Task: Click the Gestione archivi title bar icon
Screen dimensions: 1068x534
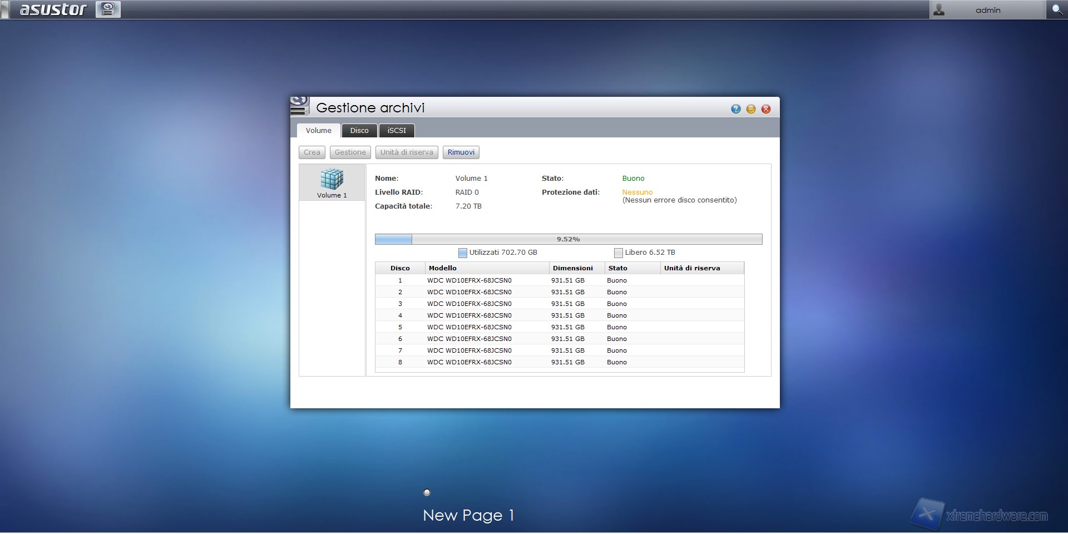Action: (300, 106)
